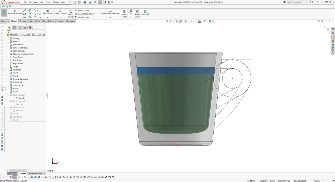Click the Rapid Sketch tool
The width and height of the screenshot is (335, 182).
[x=137, y=14]
